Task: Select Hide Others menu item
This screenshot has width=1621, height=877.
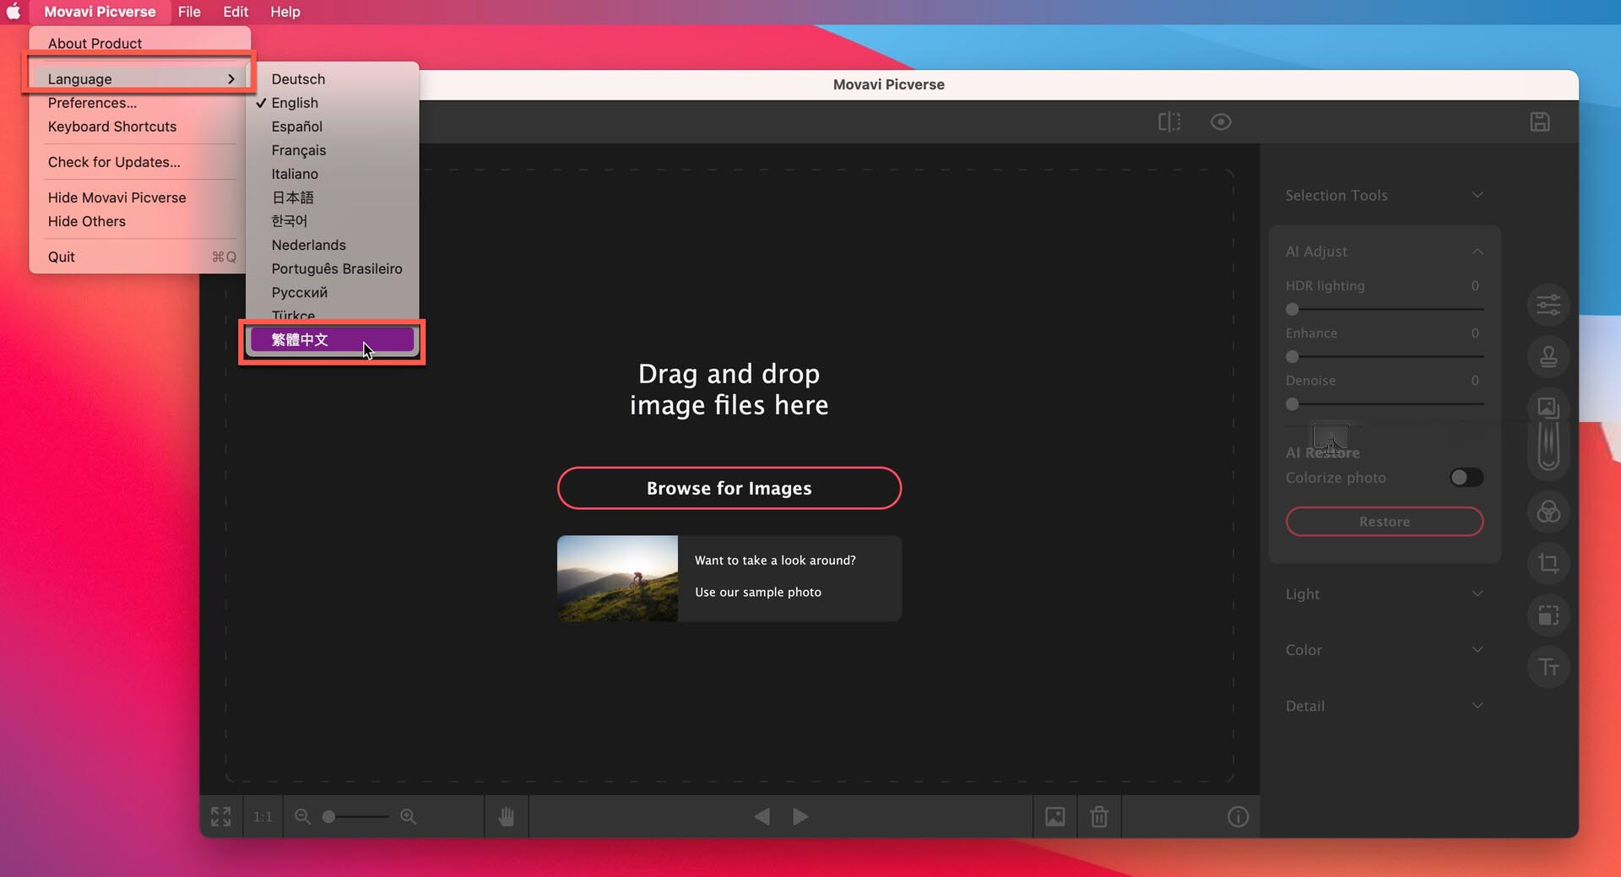Action: point(140,221)
